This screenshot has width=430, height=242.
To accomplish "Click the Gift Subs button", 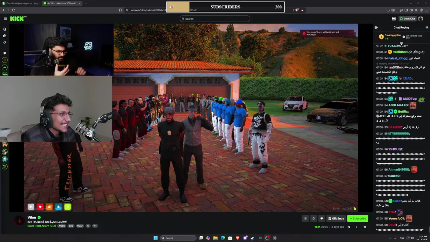I will coord(336,218).
